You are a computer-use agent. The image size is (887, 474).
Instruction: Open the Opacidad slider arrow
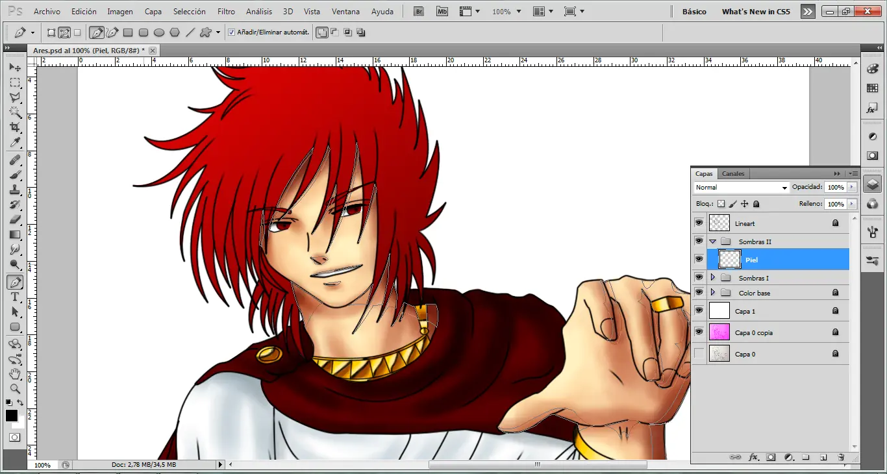[x=852, y=187]
